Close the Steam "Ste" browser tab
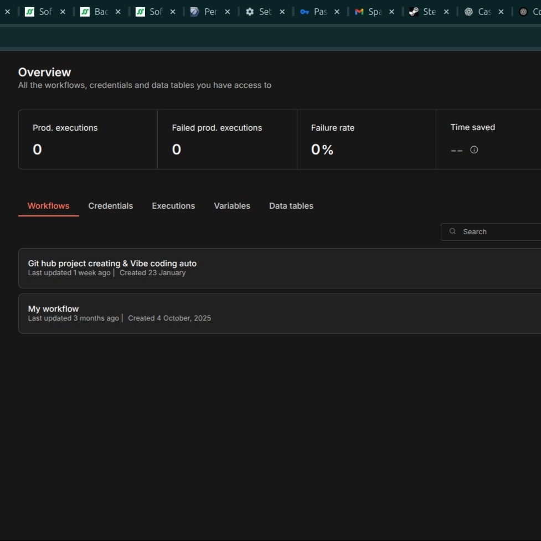Image resolution: width=541 pixels, height=541 pixels. point(446,12)
